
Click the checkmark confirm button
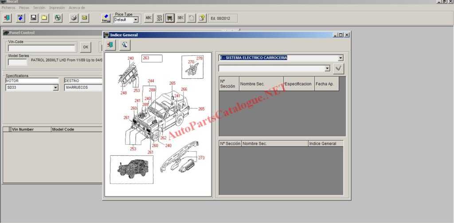coord(338,69)
